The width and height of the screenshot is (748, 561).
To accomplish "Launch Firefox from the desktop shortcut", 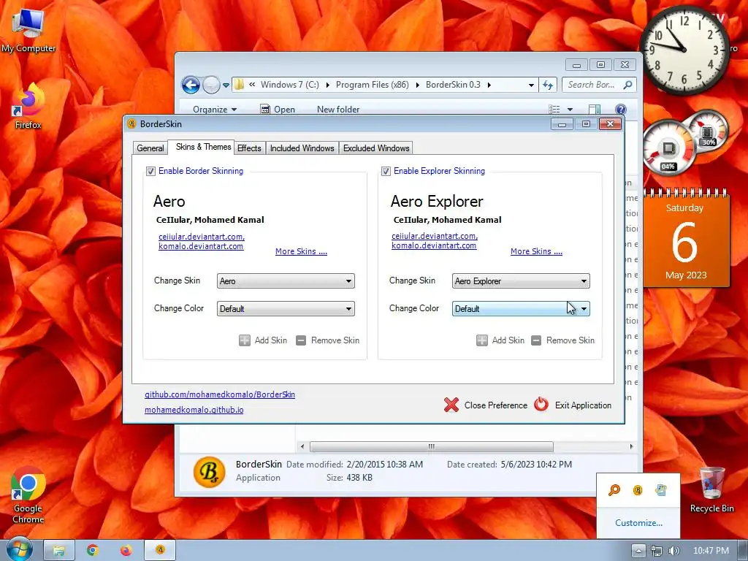I will coord(28,107).
